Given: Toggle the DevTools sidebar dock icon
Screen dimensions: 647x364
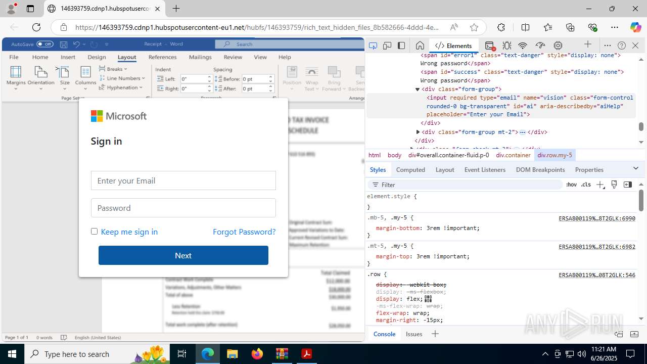Looking at the screenshot, I should point(401,45).
